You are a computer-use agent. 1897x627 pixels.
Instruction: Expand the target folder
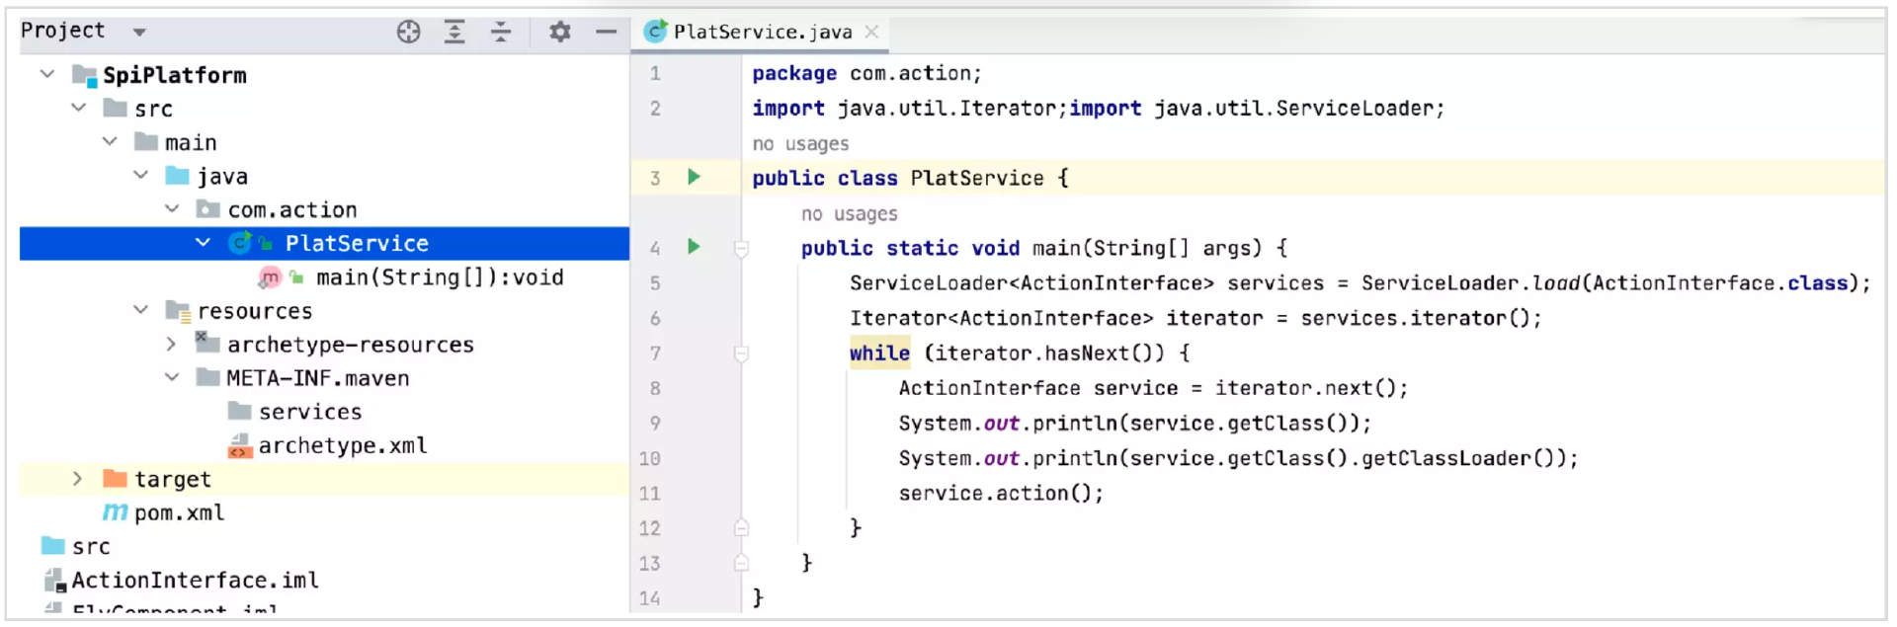77,479
